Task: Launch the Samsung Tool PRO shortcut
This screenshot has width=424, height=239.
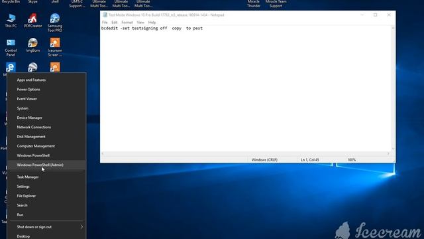Action: pos(55,23)
